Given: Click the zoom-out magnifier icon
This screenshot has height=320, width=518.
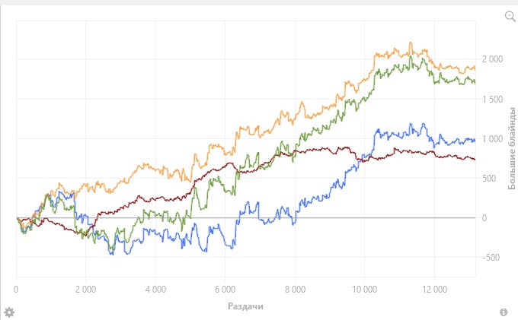Looking at the screenshot, I should 510,16.
